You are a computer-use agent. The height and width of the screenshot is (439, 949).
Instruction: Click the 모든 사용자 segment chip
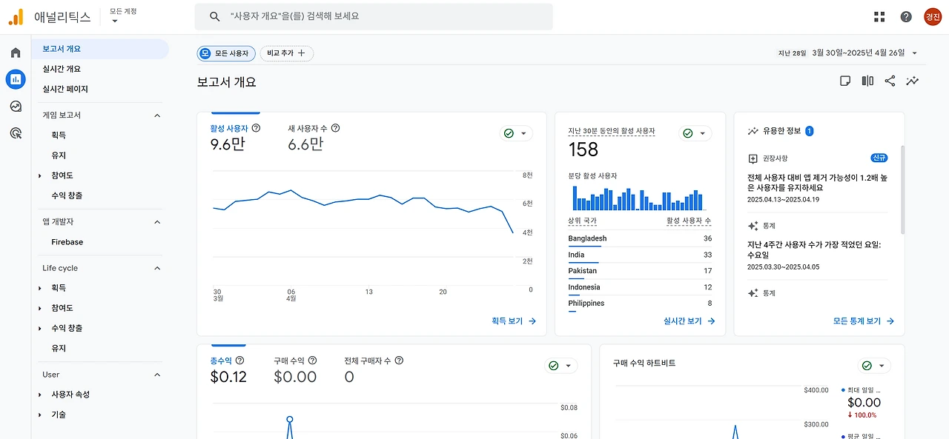click(x=226, y=53)
